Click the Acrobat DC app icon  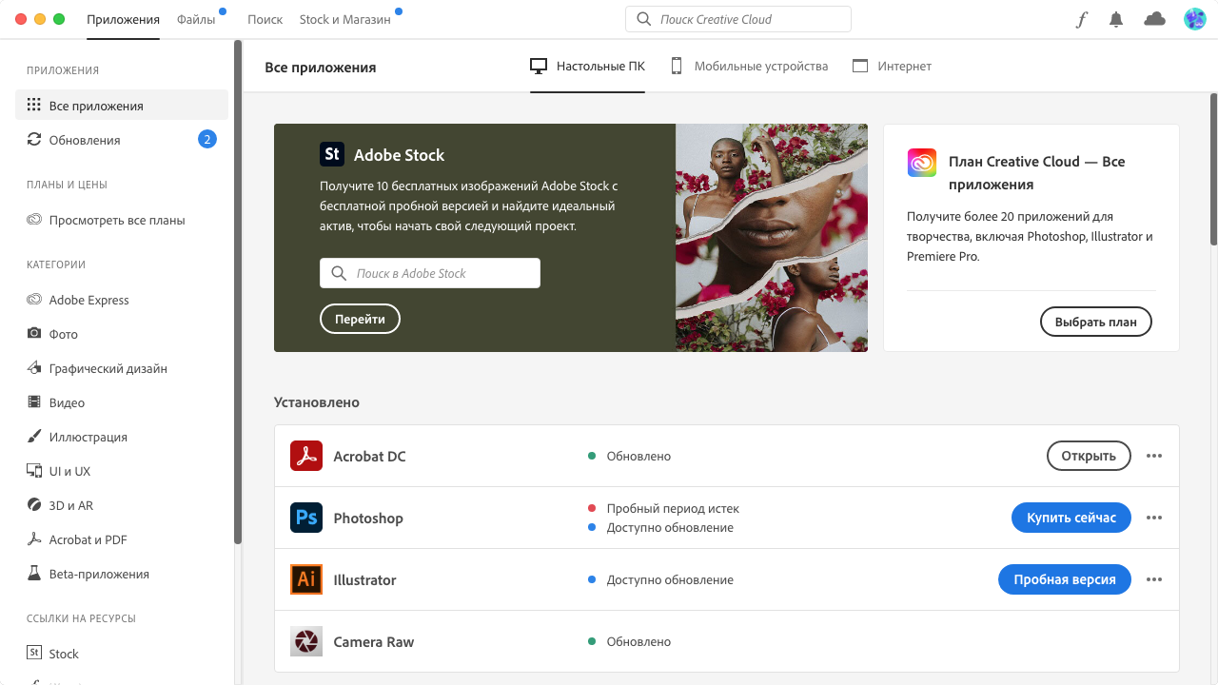tap(306, 456)
